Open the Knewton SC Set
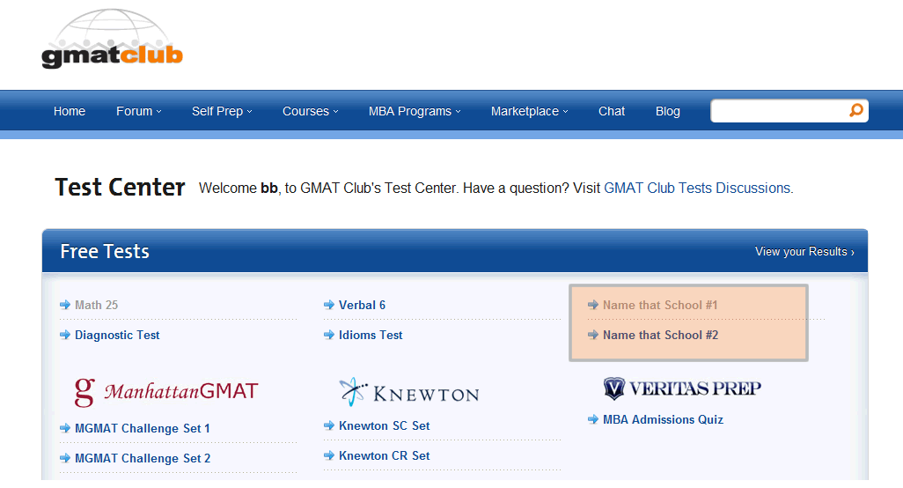 pos(384,425)
